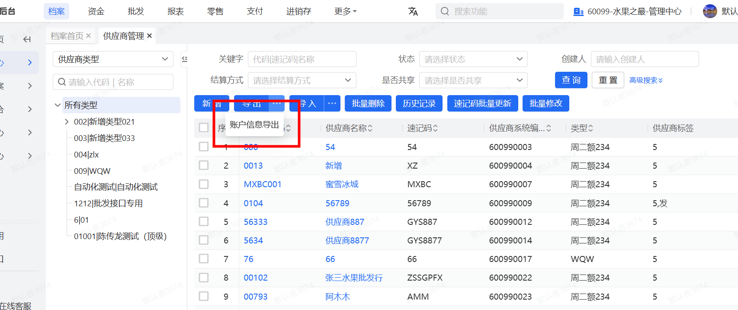Open the 报表 top menu

click(x=176, y=11)
